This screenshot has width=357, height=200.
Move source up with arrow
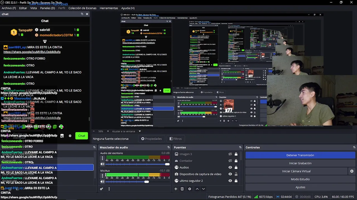tap(197, 189)
